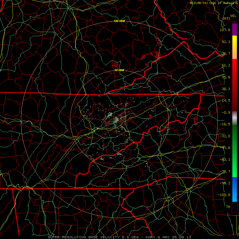The image size is (239, 239).
Task: Click the "100 NMI" range ring label
Action: (119, 21)
